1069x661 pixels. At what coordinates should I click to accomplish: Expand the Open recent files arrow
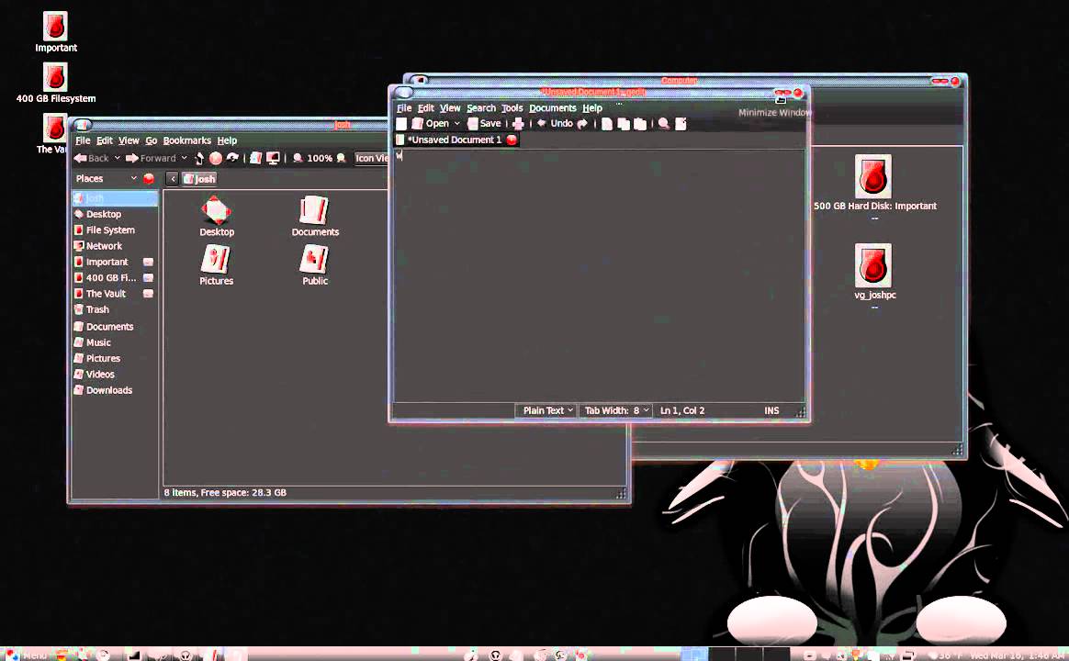456,123
